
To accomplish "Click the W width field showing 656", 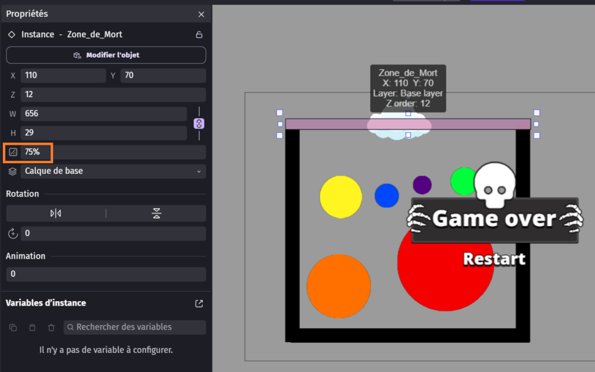I will coord(103,114).
